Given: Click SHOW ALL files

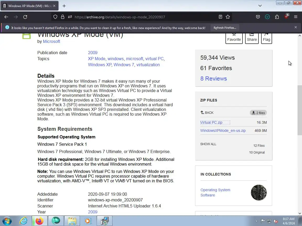Looking at the screenshot, I should coord(208,144).
